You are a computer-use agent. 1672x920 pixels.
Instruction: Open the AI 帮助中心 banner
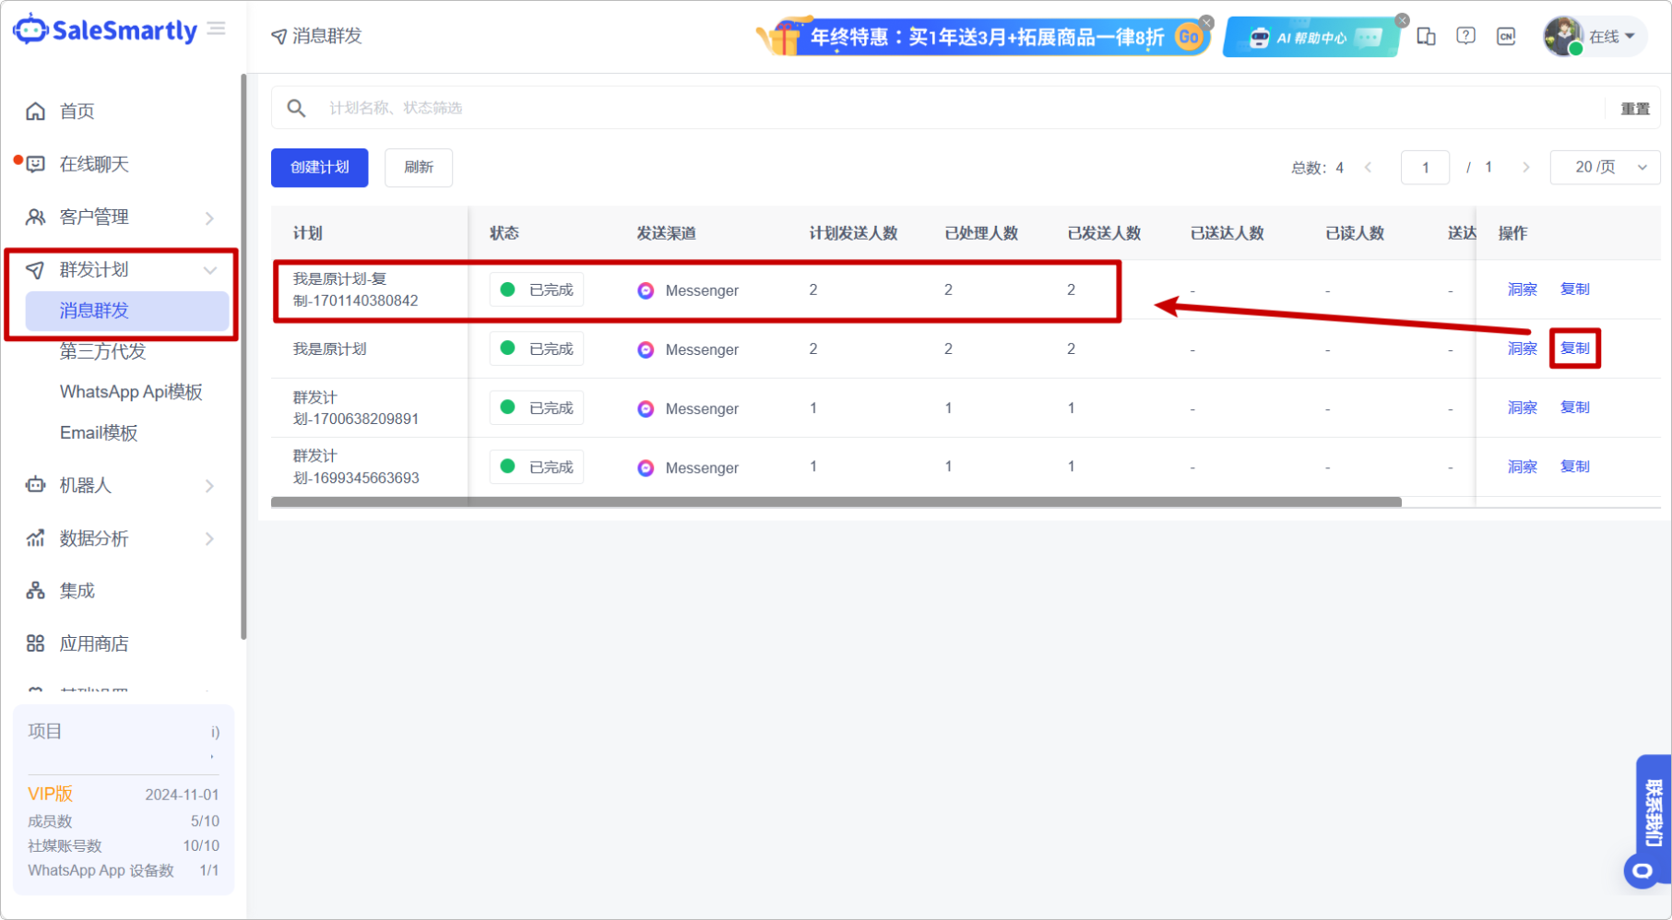1311,38
